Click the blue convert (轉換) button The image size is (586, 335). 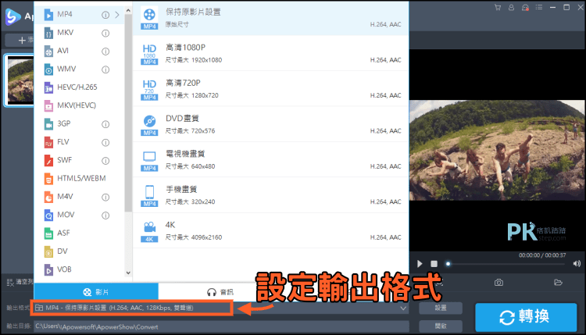pyautogui.click(x=526, y=317)
